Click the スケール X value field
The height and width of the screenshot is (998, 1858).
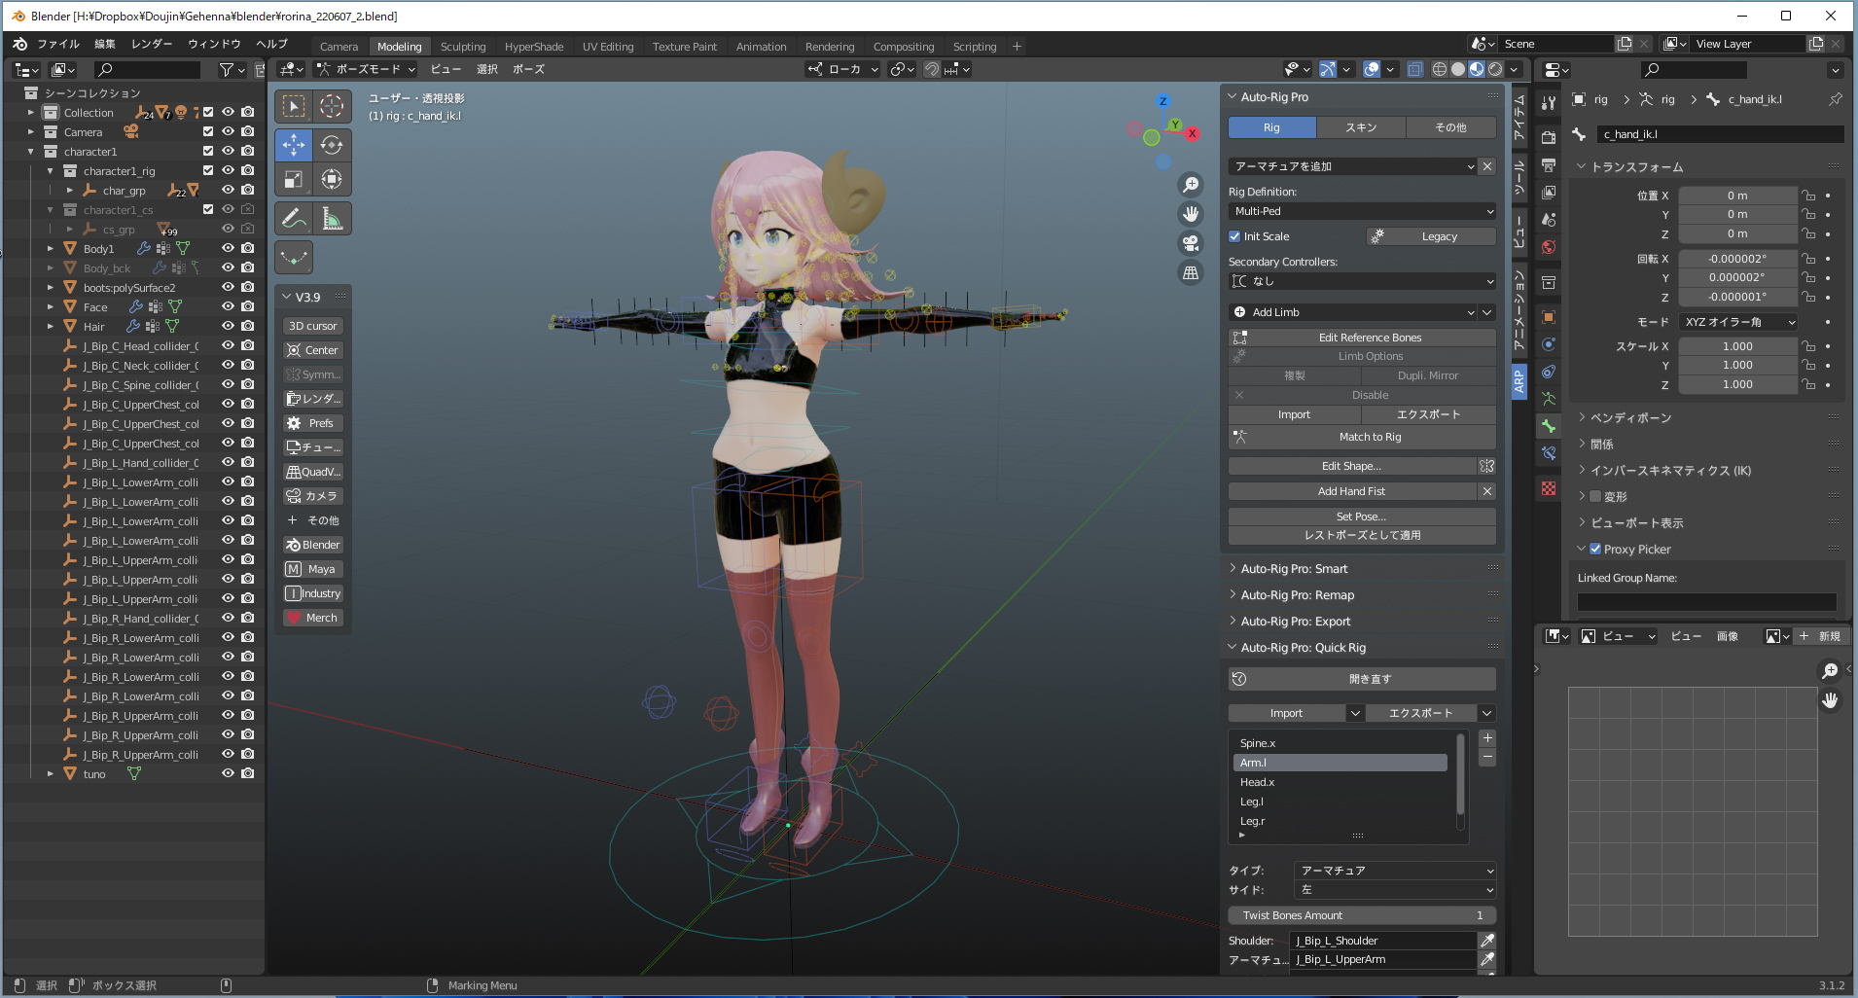pos(1738,346)
